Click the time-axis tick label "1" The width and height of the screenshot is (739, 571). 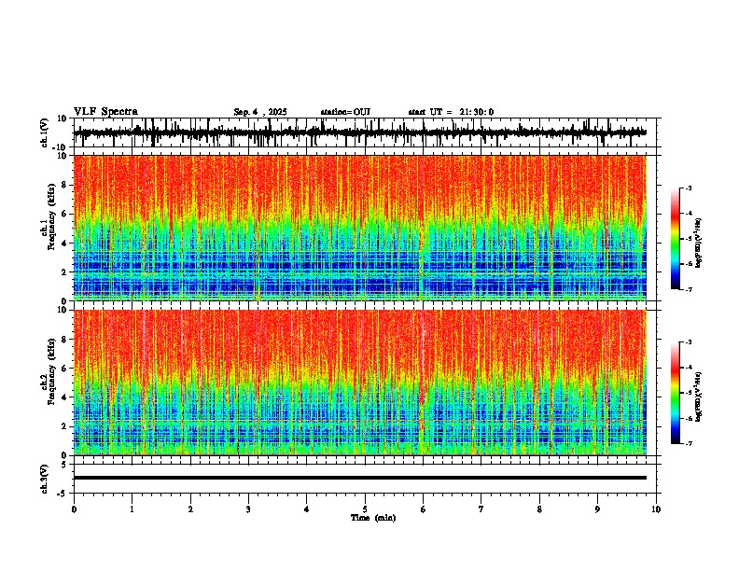[132, 509]
